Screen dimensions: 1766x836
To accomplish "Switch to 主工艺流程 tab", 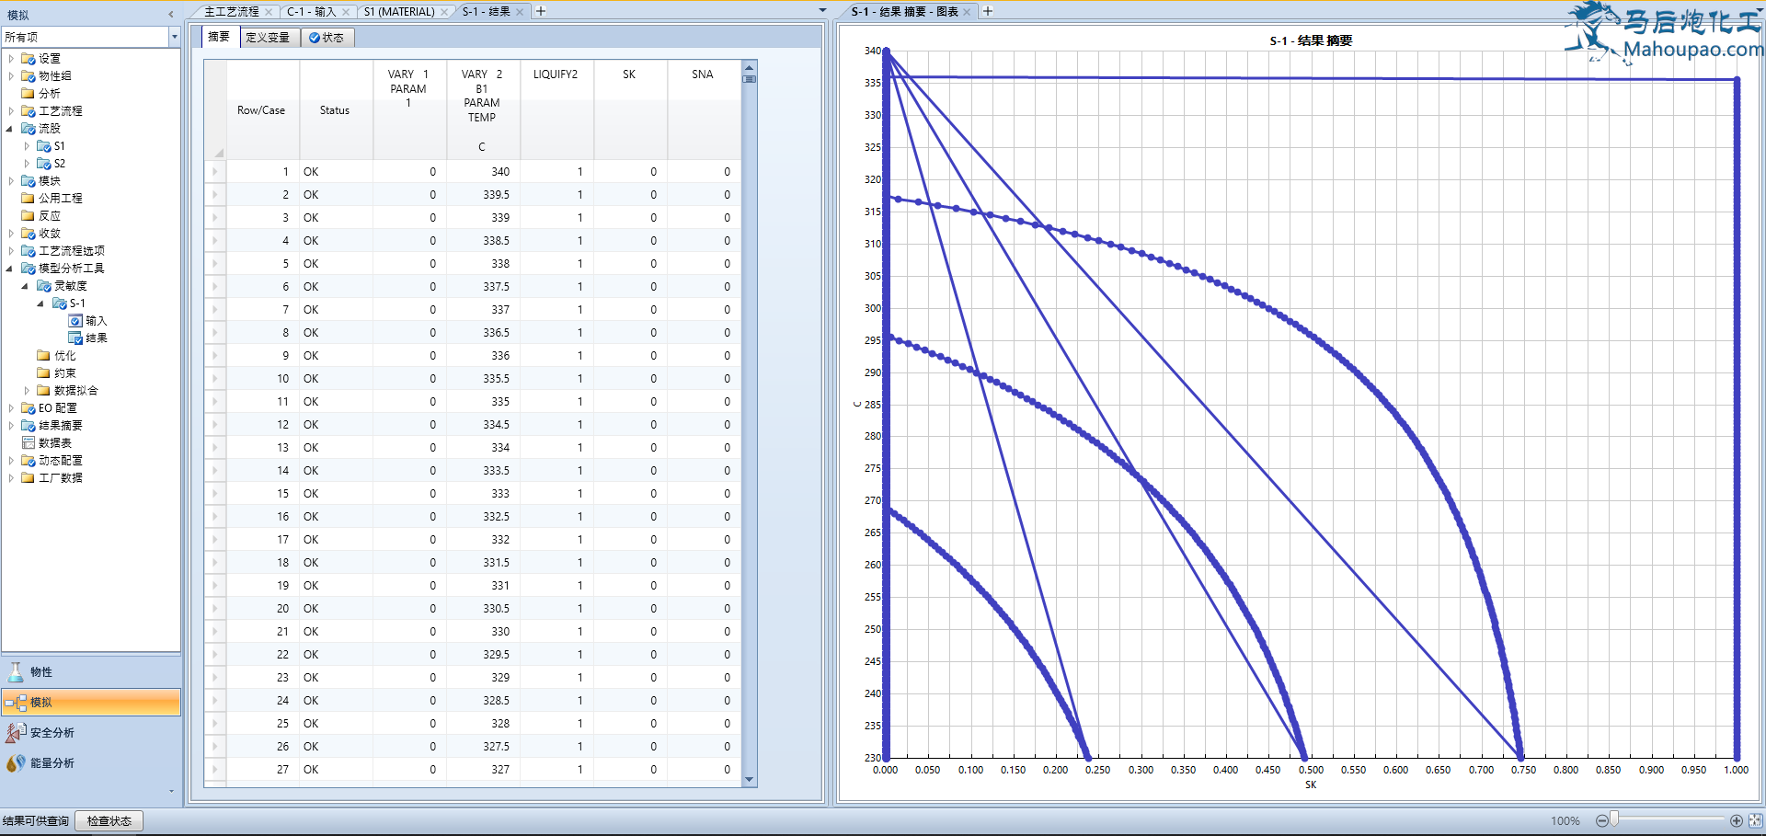I will [231, 11].
